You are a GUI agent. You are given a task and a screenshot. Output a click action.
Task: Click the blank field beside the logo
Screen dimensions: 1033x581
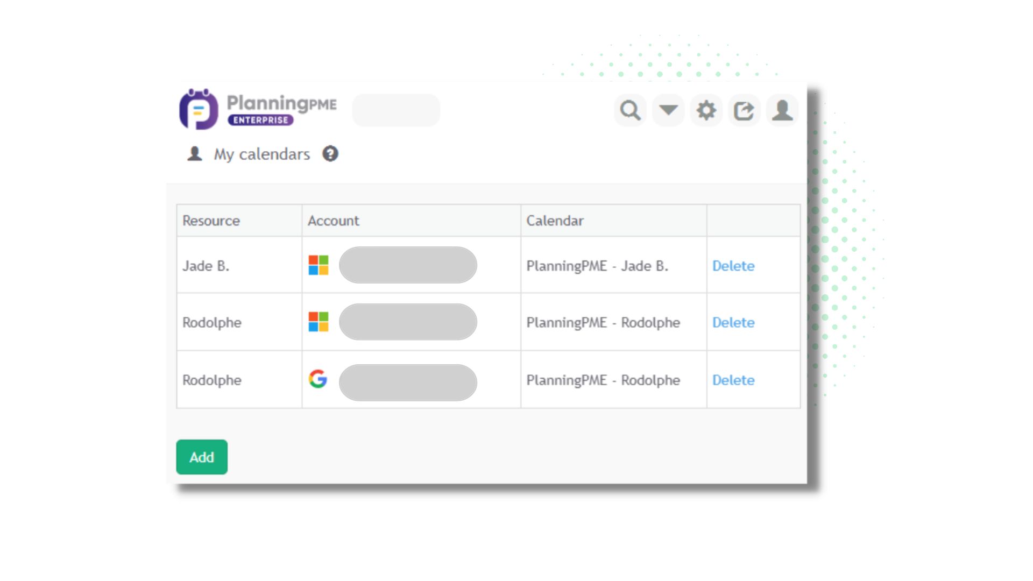(x=396, y=110)
